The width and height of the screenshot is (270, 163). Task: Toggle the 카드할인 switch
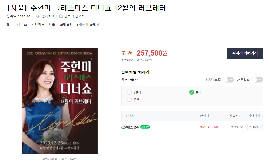257,80
